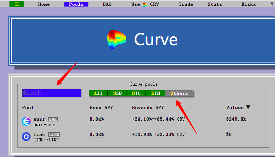Filter pools by ETH

coord(156,93)
